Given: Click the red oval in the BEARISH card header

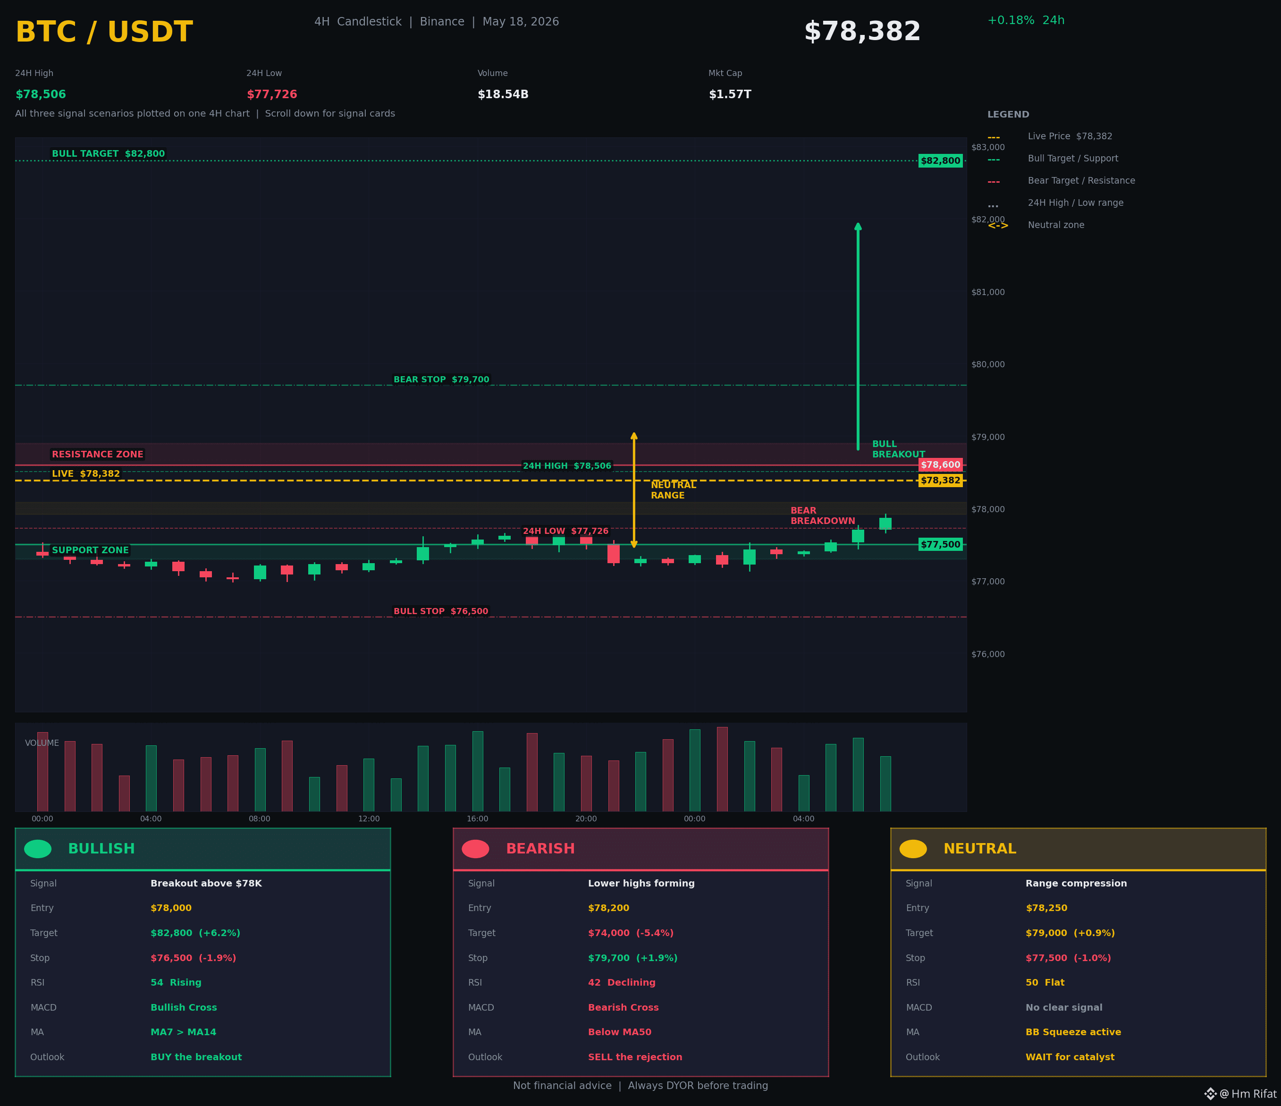Looking at the screenshot, I should click(475, 849).
